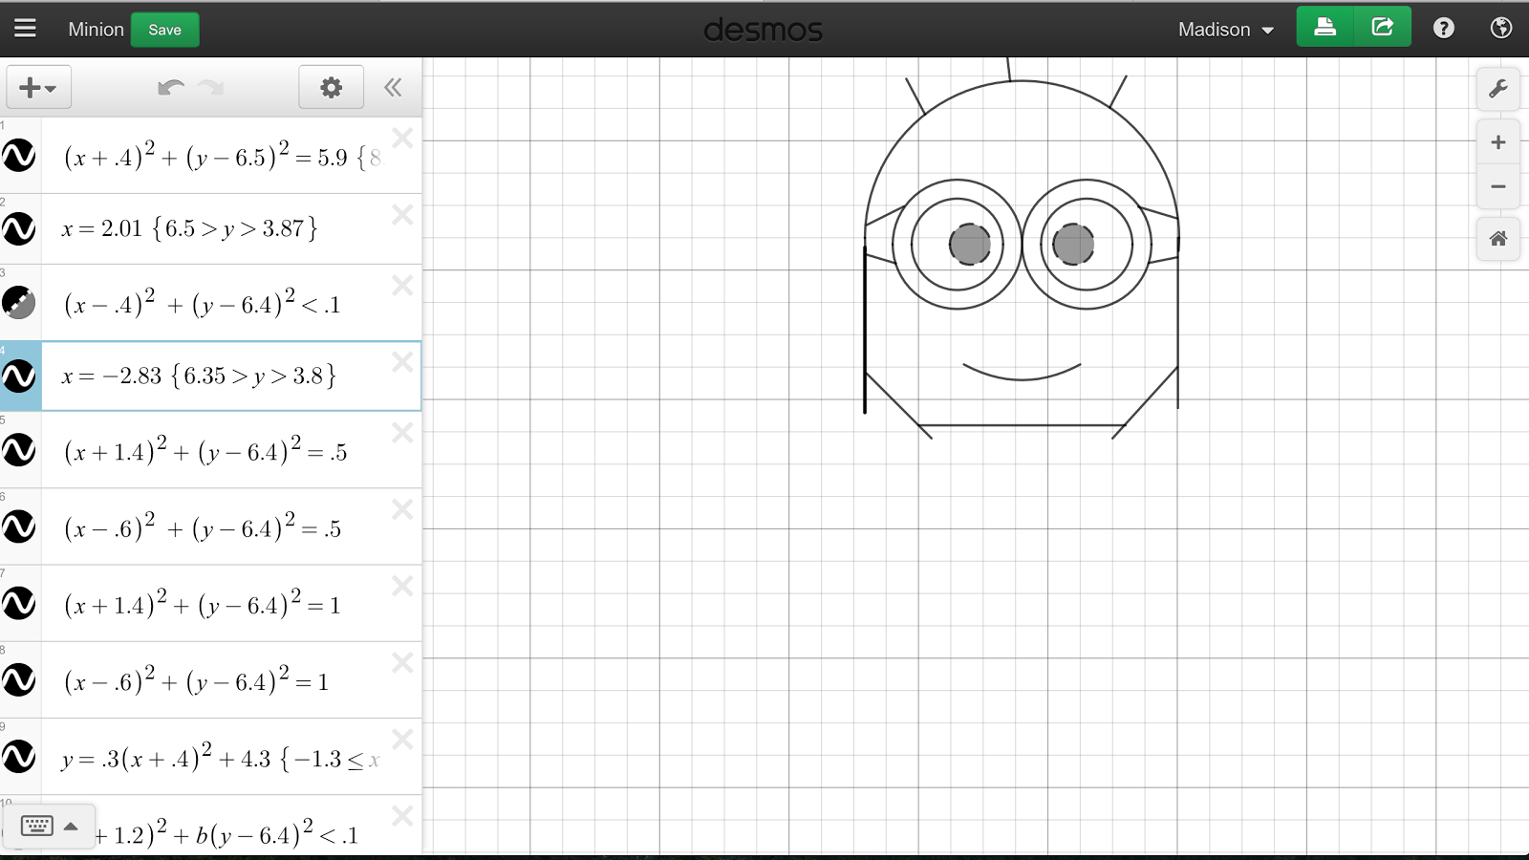Collapse the expression list panel

393,88
